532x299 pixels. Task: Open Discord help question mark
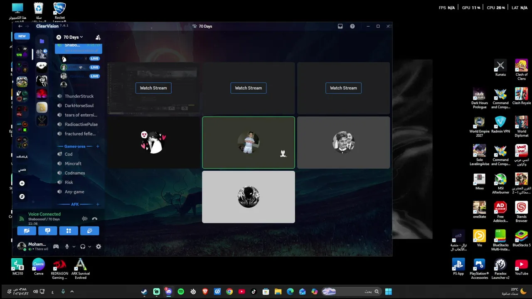click(x=352, y=26)
